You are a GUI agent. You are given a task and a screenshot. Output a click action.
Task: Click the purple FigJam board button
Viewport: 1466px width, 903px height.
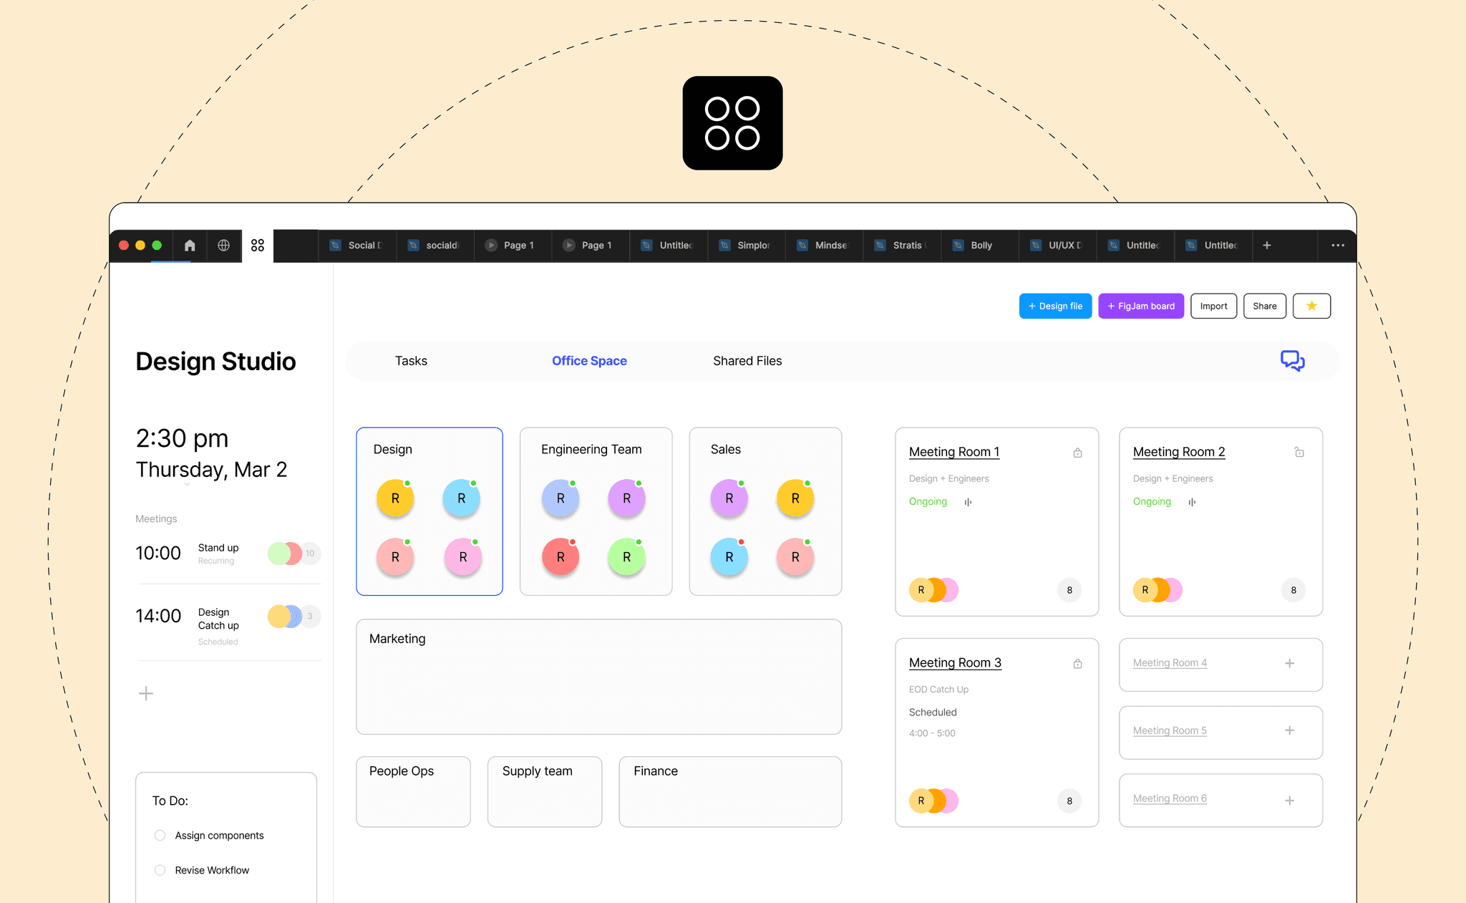[1141, 306]
